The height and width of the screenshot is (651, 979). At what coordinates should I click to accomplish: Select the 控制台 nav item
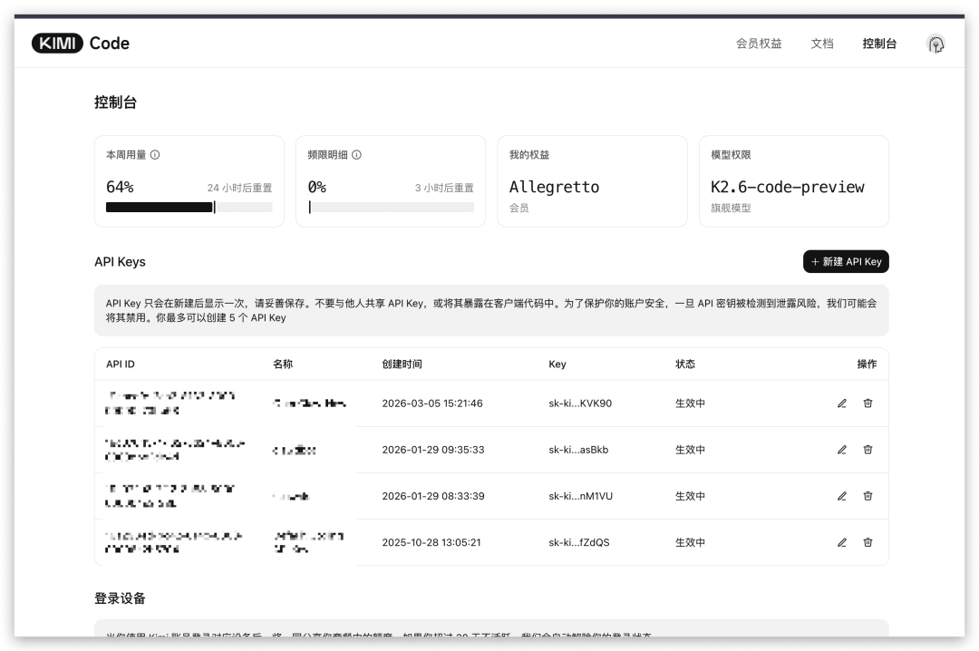coord(879,44)
